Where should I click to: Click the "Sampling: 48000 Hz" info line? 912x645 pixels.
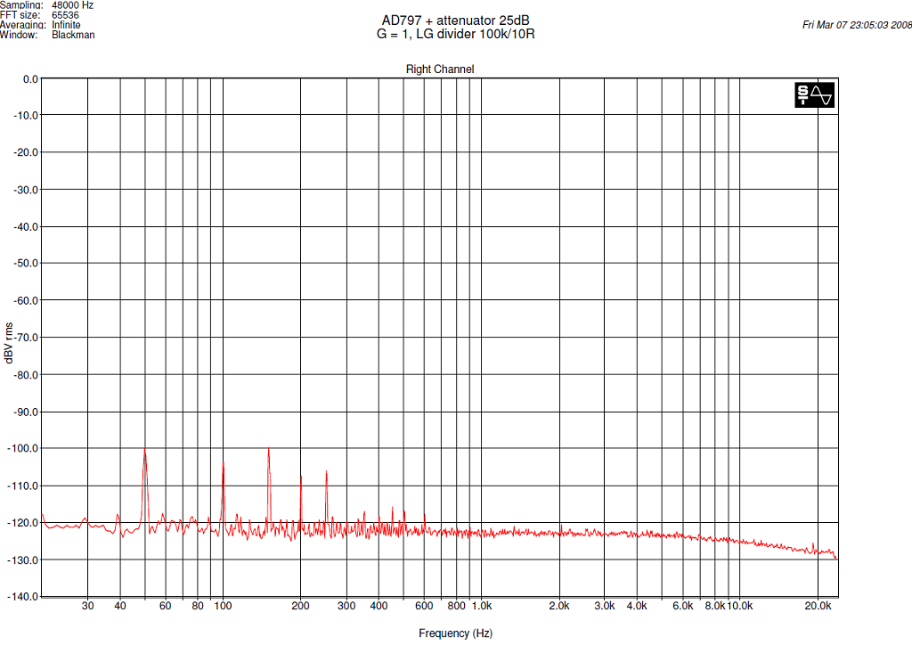click(46, 5)
